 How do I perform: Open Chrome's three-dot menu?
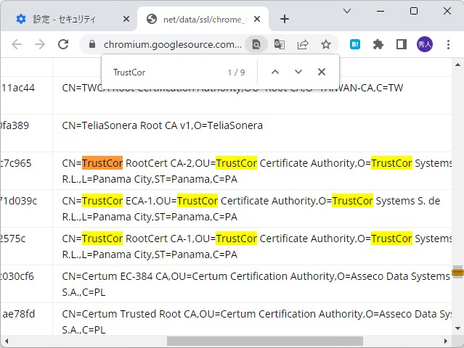point(448,45)
